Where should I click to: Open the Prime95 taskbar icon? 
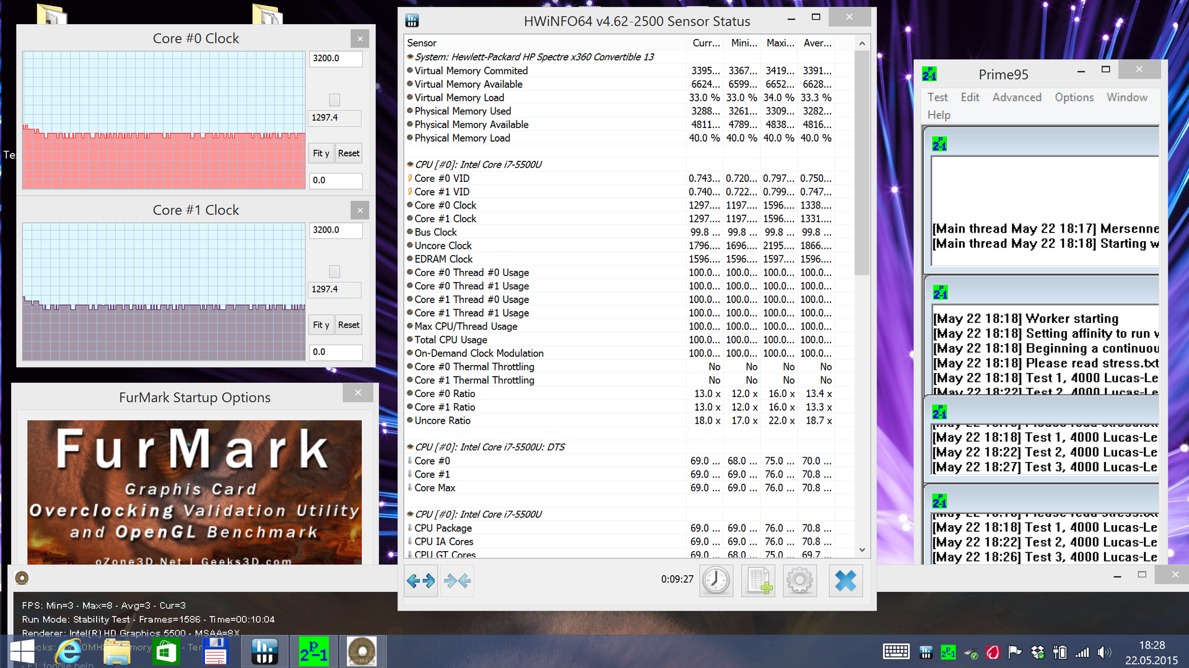[x=314, y=651]
